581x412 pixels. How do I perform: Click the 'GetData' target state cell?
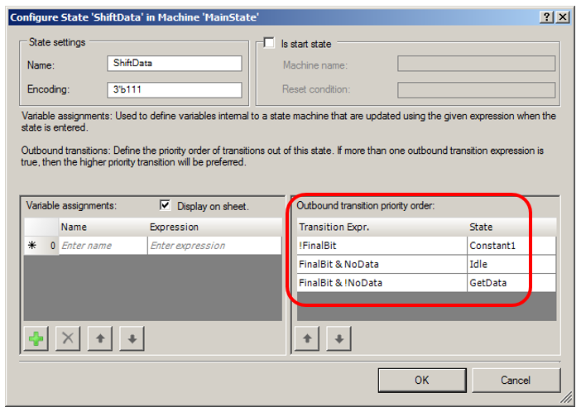click(x=511, y=283)
